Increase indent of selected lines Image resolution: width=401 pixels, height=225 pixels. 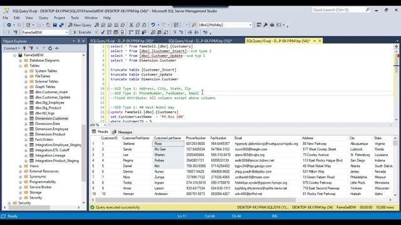coord(196,32)
